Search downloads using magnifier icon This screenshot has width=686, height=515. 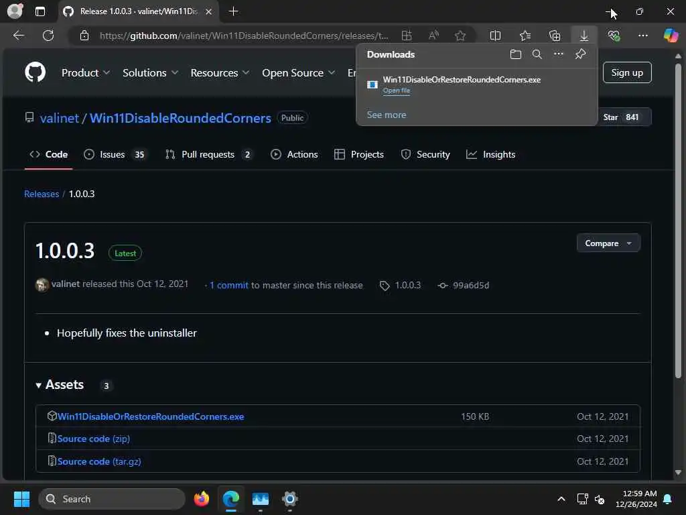[x=537, y=54]
